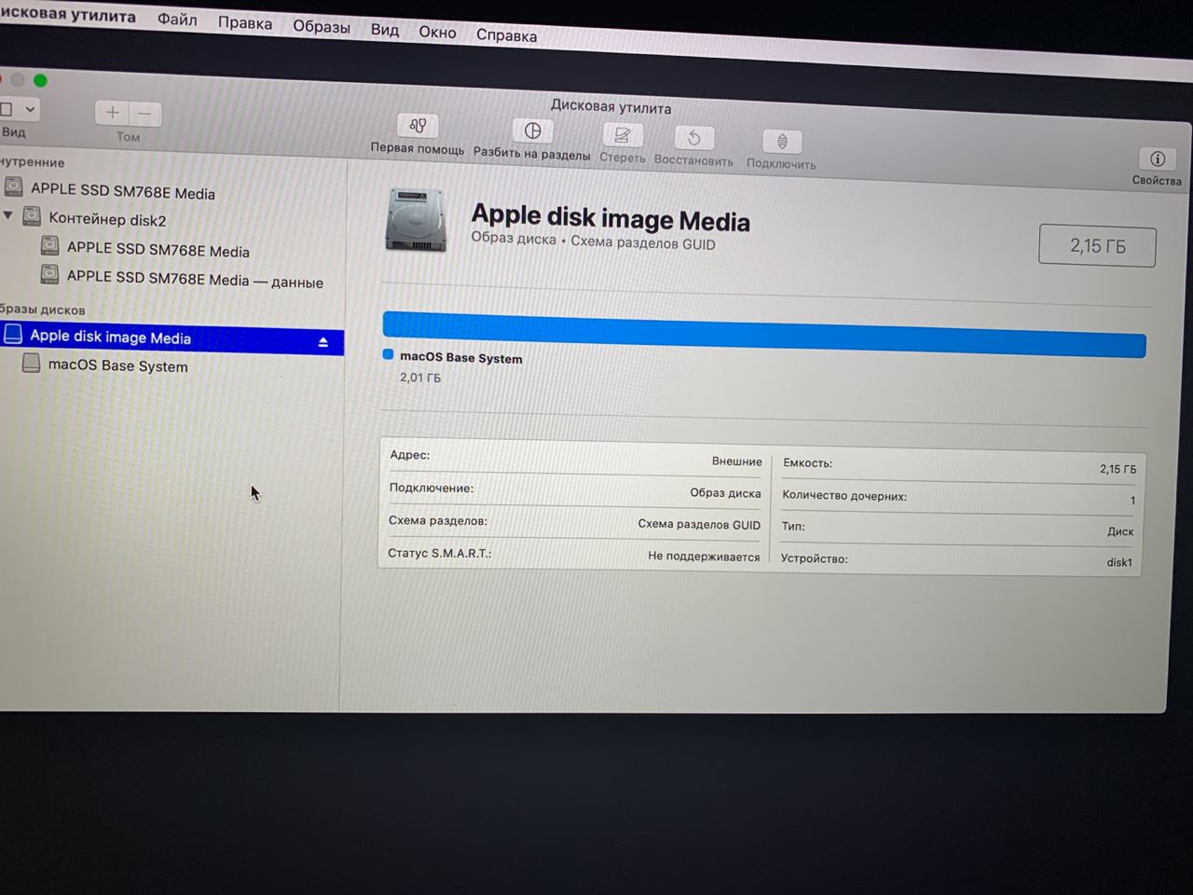Eject Apple disk image Media via eject icon
Image resolution: width=1193 pixels, height=895 pixels.
(x=322, y=342)
